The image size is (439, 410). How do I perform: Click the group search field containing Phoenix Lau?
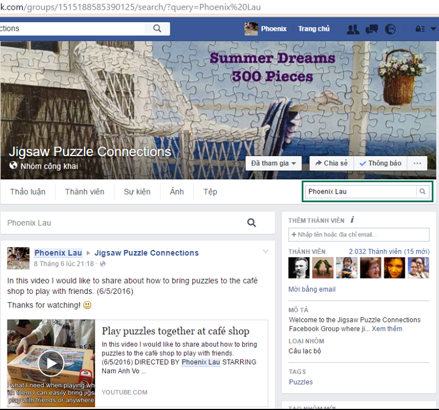coord(360,191)
